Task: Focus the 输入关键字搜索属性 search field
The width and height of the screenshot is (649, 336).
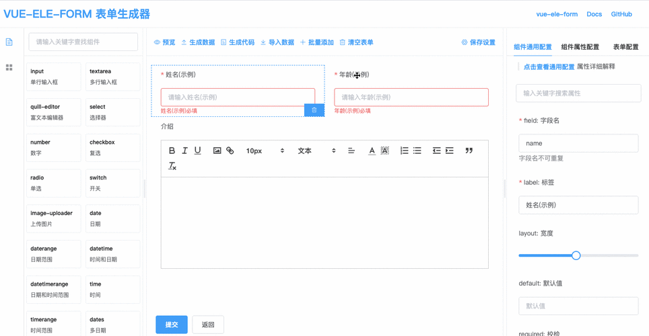Action: tap(578, 93)
